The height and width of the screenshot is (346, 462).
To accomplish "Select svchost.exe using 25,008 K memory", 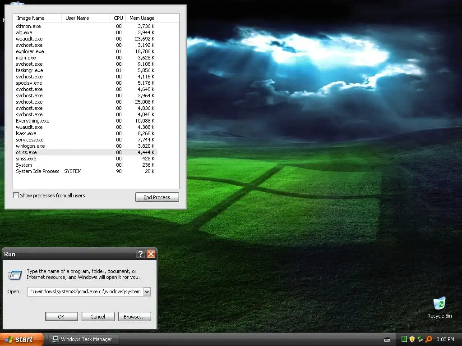I will [x=86, y=102].
